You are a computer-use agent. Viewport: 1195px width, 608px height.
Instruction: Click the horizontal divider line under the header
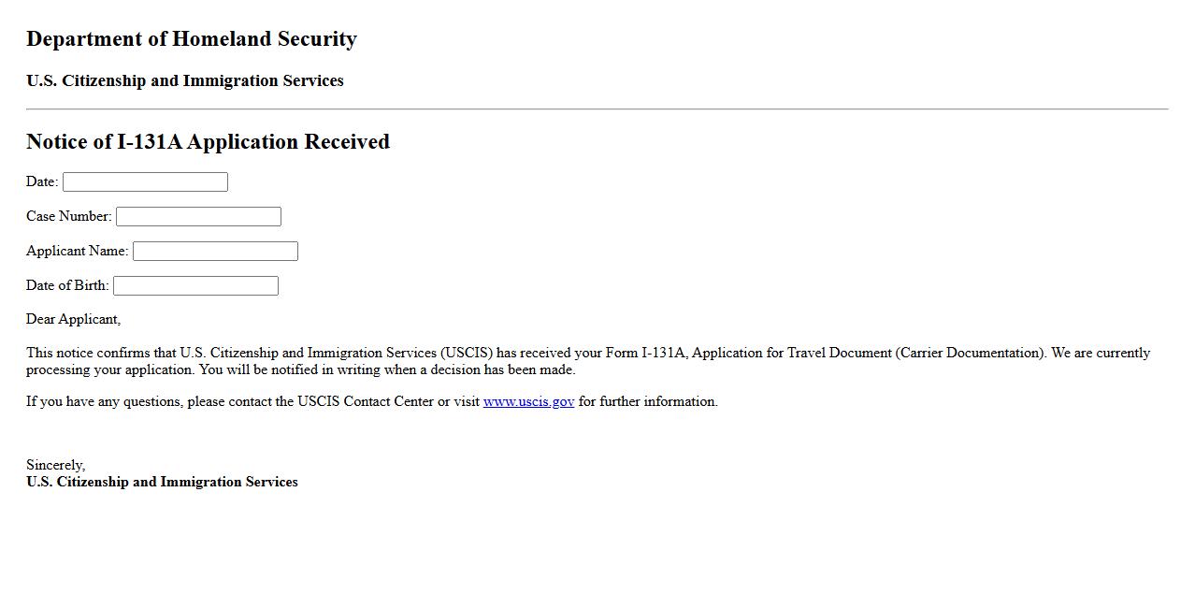597,109
